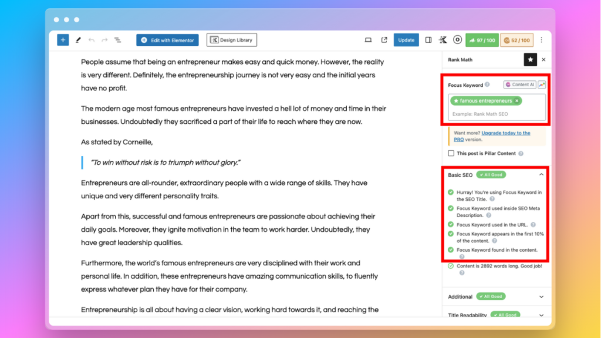Image resolution: width=601 pixels, height=338 pixels.
Task: Click 'Focus Keyword used in the URL.' text
Action: 492,225
